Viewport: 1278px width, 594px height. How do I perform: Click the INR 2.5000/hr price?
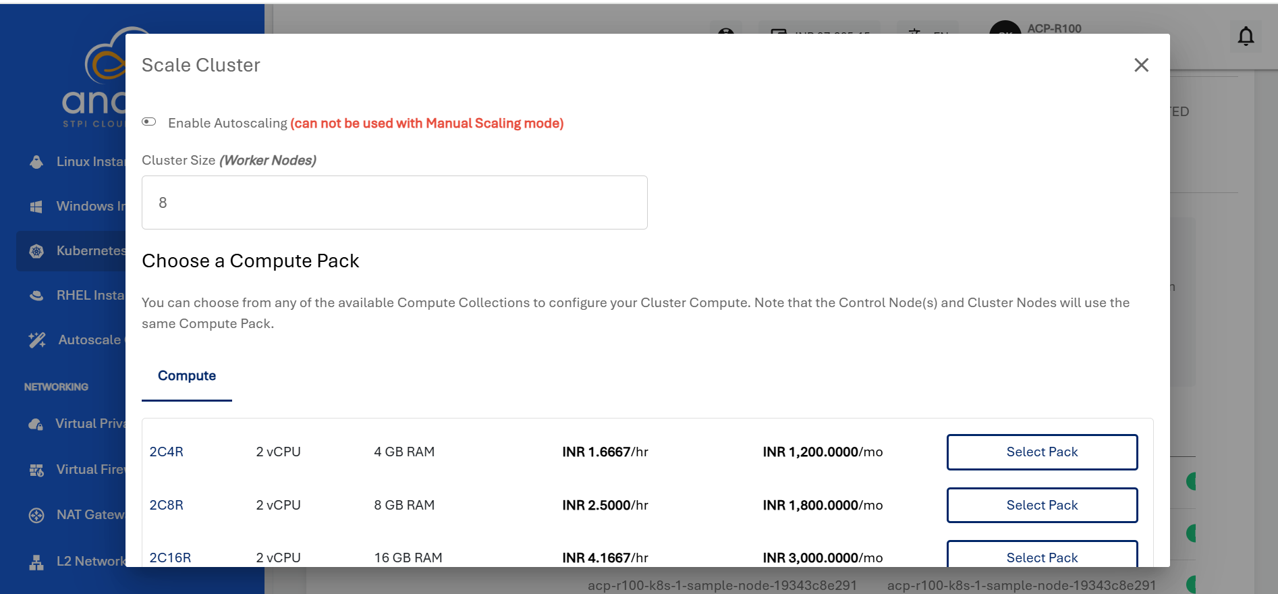pyautogui.click(x=605, y=505)
